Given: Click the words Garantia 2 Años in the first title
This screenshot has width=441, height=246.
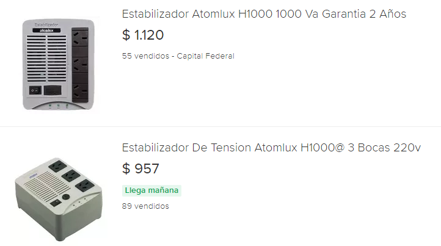Looking at the screenshot, I should click(364, 14).
